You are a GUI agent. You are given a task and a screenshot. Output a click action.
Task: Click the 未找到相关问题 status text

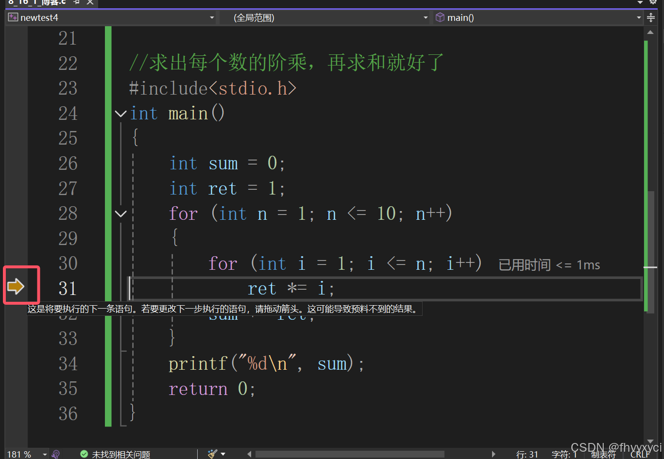pos(121,455)
